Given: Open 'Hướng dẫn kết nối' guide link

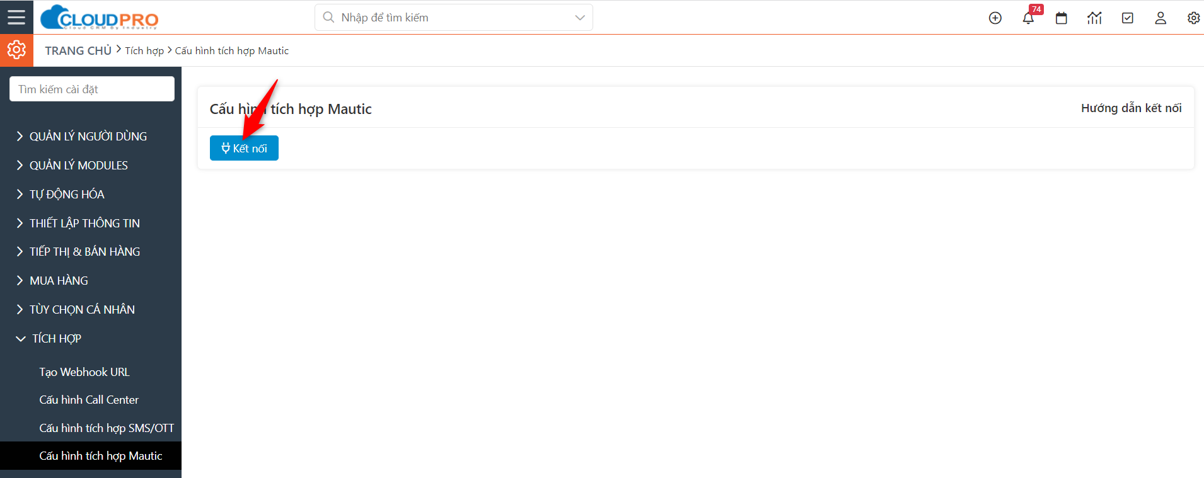Looking at the screenshot, I should tap(1131, 108).
